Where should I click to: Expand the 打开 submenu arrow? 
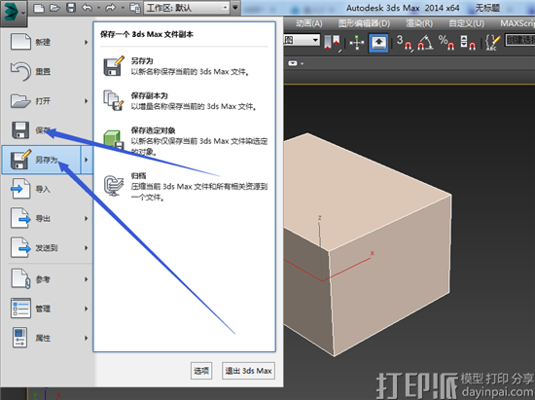click(x=87, y=101)
